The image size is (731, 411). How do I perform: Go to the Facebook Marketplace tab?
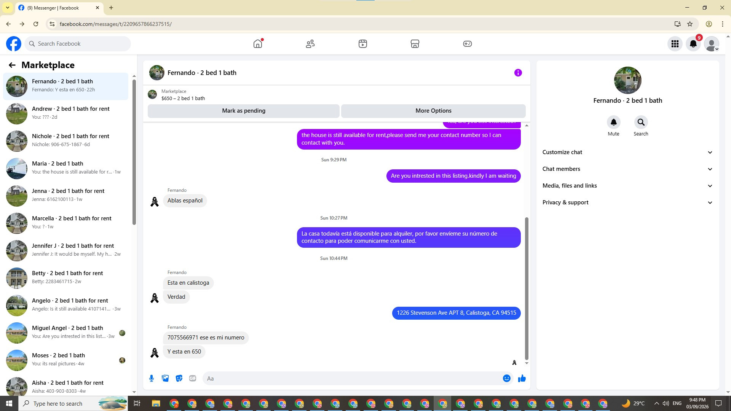pyautogui.click(x=415, y=44)
